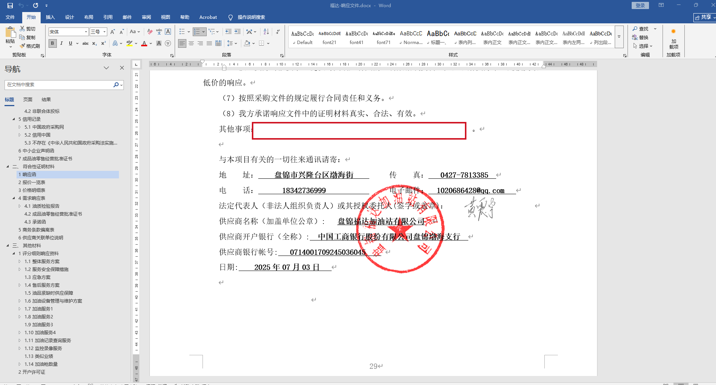The height and width of the screenshot is (385, 716).
Task: Toggle Underline formatting
Action: (70, 43)
